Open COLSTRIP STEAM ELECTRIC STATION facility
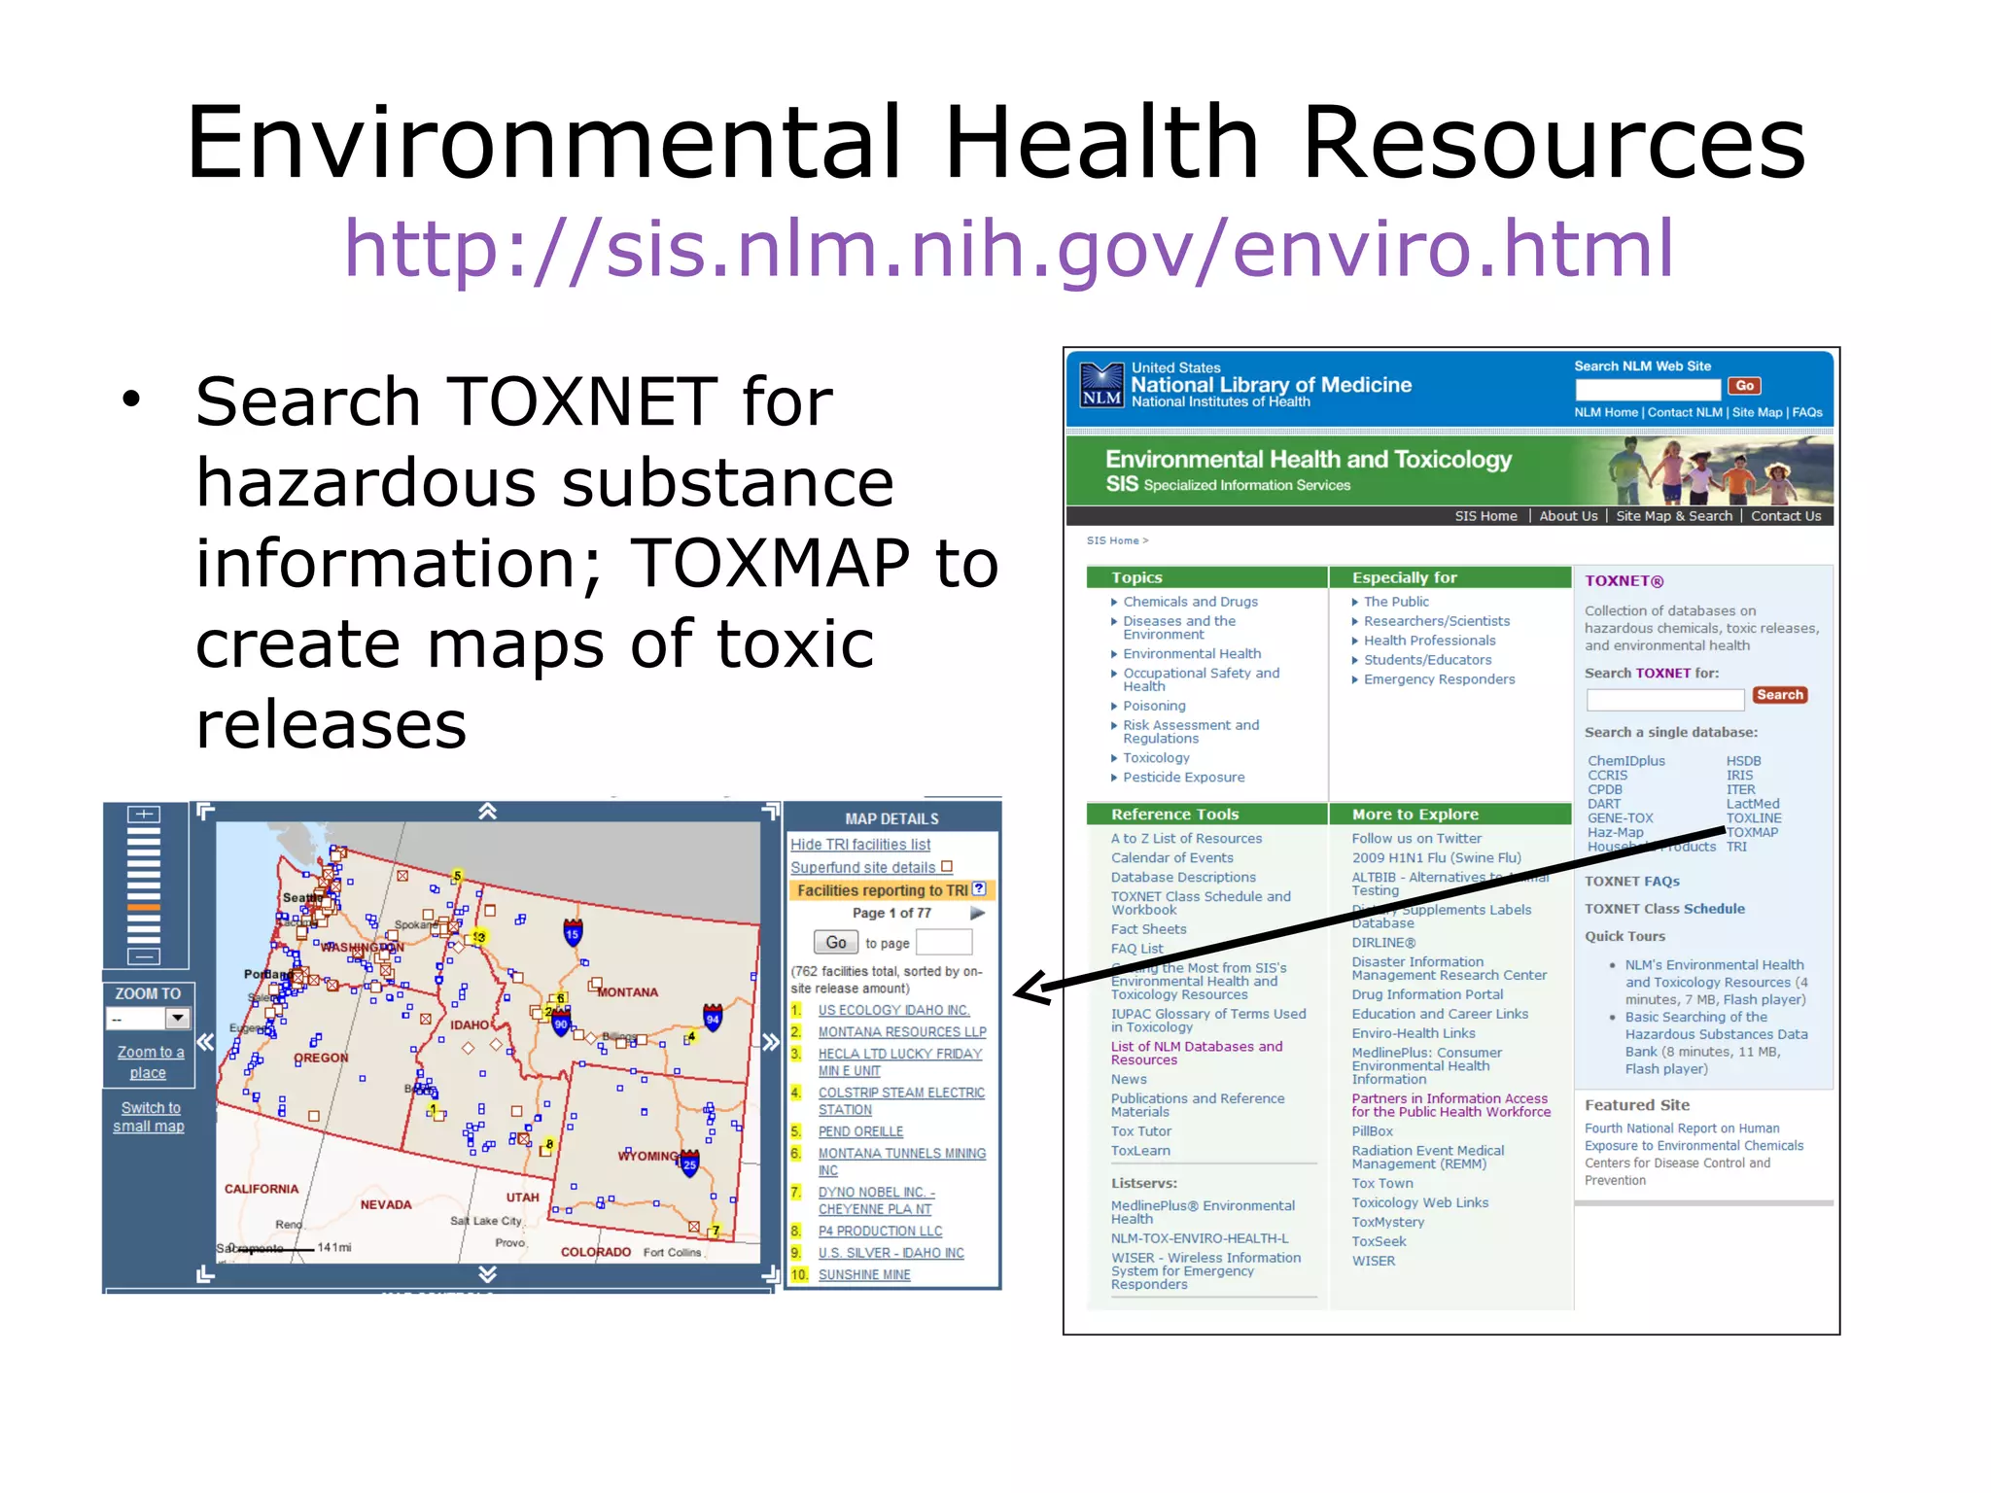Viewport: 1991px width, 1493px height. click(x=901, y=1101)
